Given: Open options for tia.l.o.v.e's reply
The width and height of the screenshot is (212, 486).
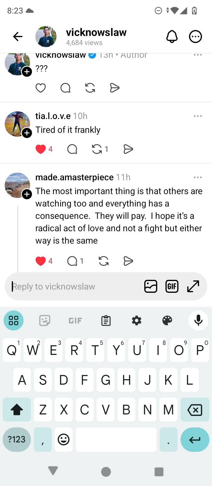Looking at the screenshot, I should pos(198,116).
